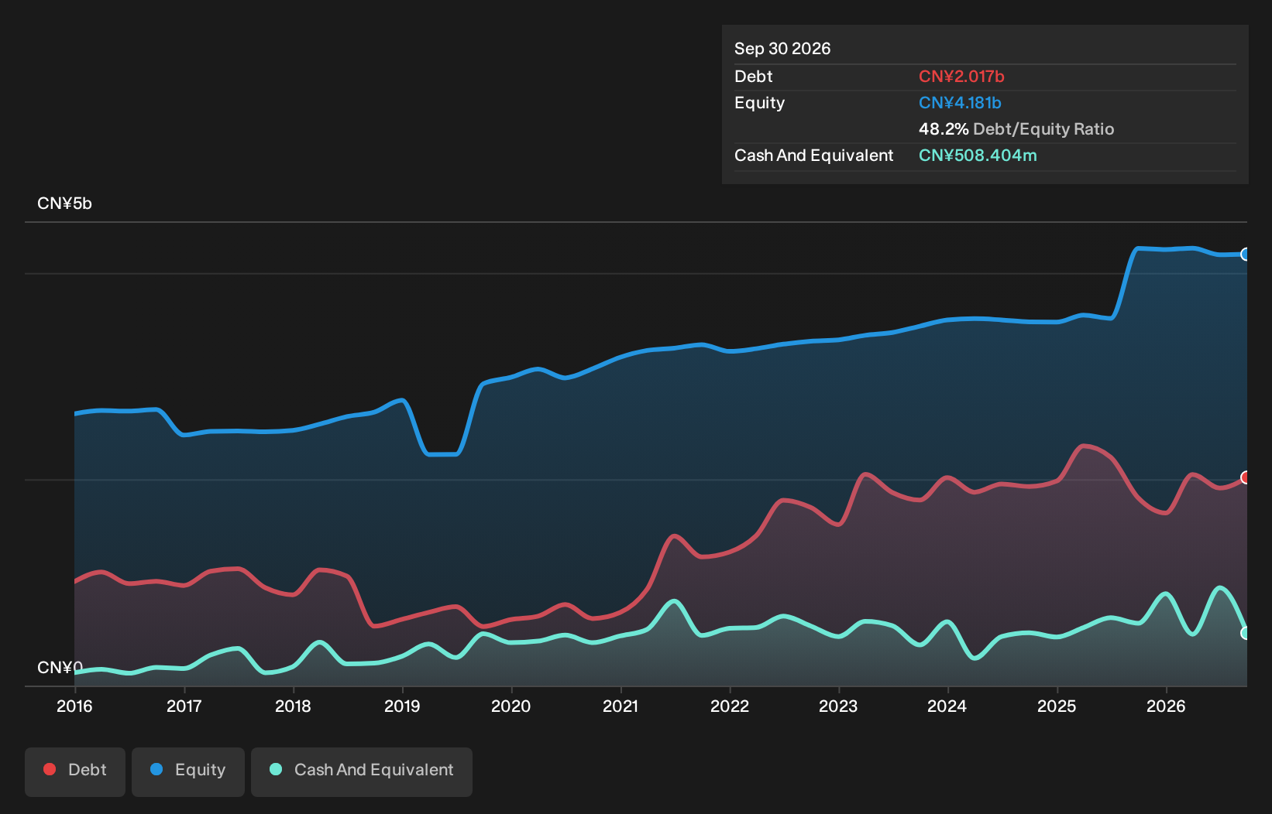This screenshot has width=1272, height=814.
Task: Toggle the Cash And Equivalent legend button
Action: point(362,771)
